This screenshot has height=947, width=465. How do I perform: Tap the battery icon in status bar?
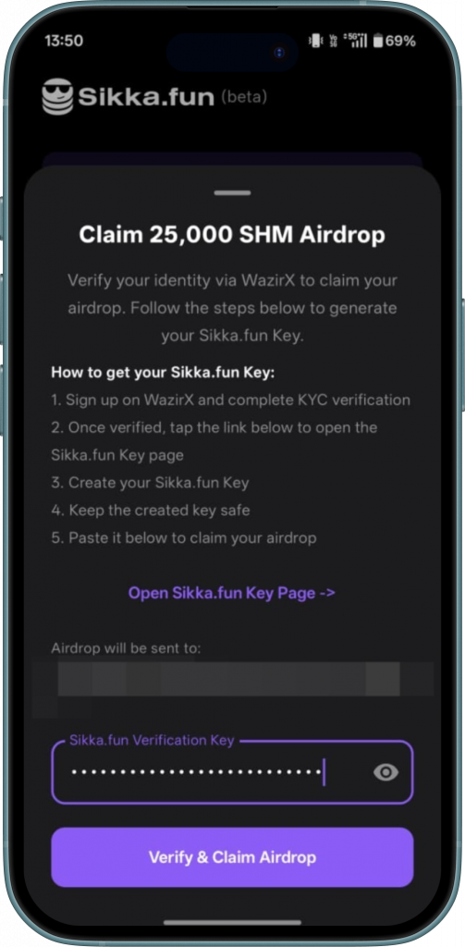click(378, 41)
